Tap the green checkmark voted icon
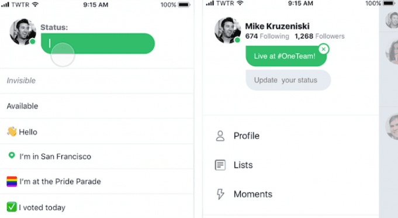The width and height of the screenshot is (398, 218). click(12, 207)
